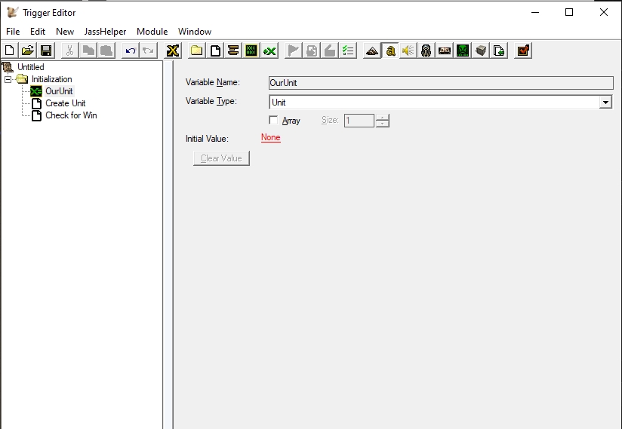The image size is (622, 429).
Task: Select the Initialization category folder
Action: [x=51, y=79]
